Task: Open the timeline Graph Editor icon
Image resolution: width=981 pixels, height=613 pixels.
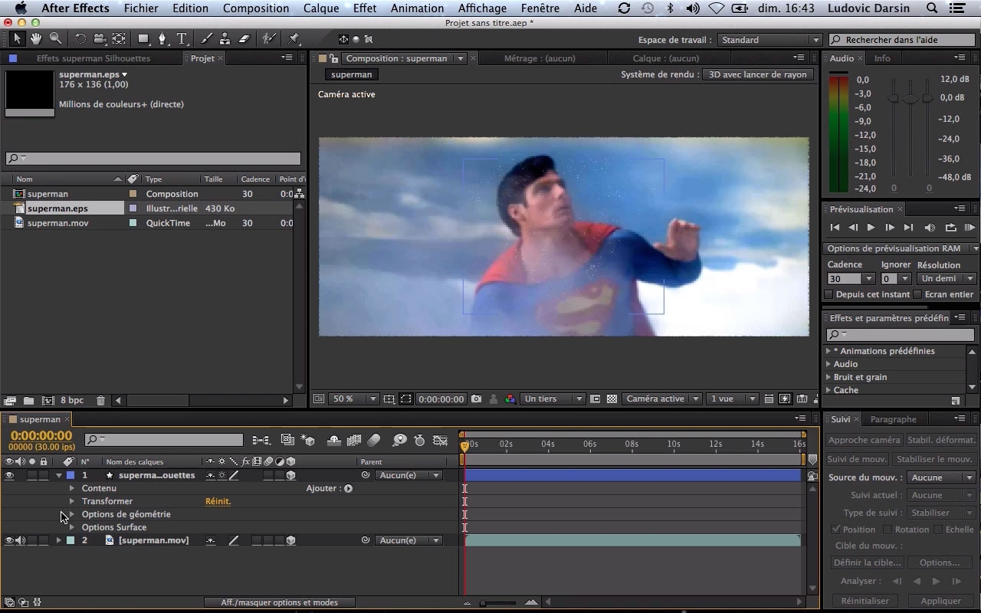Action: [x=440, y=441]
